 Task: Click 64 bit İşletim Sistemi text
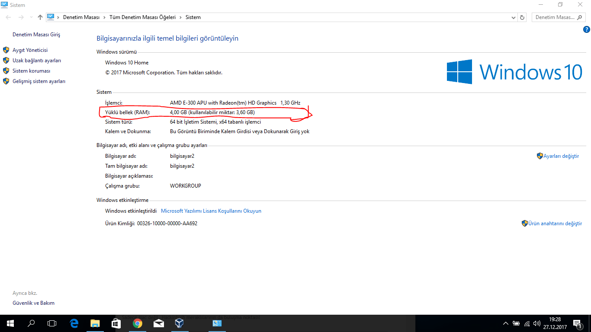[215, 122]
